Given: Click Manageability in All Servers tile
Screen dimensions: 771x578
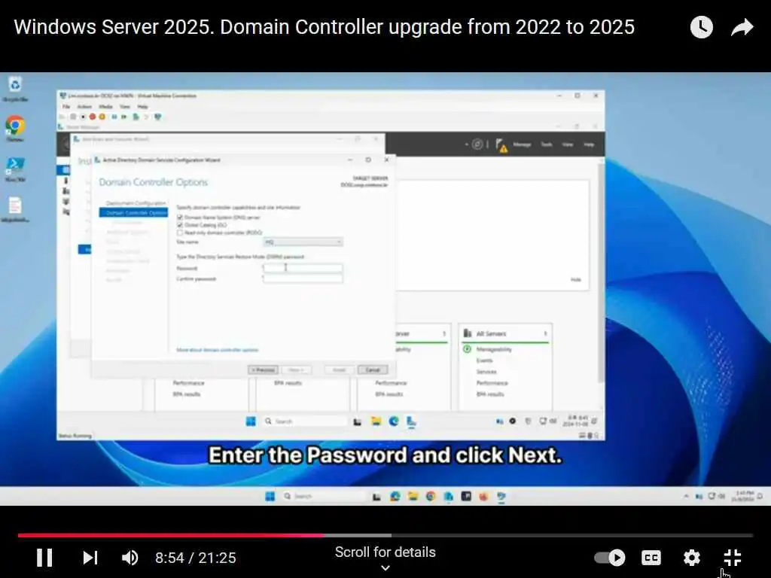Looking at the screenshot, I should click(494, 349).
